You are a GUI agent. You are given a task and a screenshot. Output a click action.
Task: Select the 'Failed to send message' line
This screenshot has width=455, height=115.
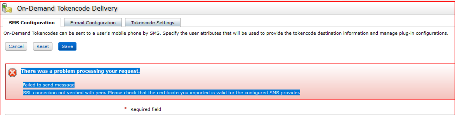tap(49, 85)
